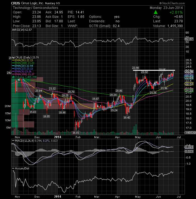Click the 18.55 December low label
Viewport: 196px width, 199px height.
tap(46, 116)
